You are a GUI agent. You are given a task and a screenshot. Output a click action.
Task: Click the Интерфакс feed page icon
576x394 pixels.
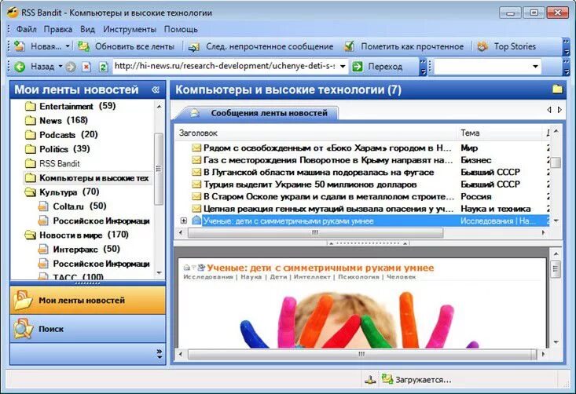click(x=43, y=250)
